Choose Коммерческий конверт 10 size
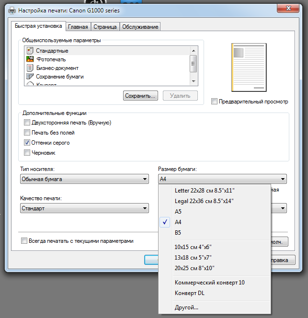308x318 pixels. (x=215, y=283)
